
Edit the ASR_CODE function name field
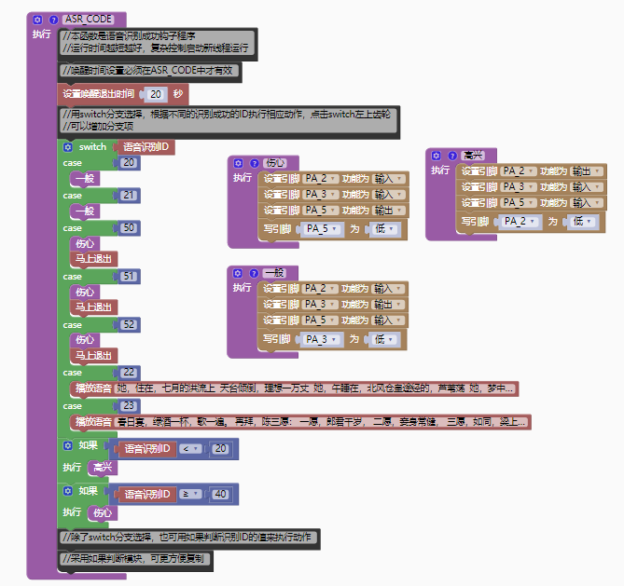point(88,20)
